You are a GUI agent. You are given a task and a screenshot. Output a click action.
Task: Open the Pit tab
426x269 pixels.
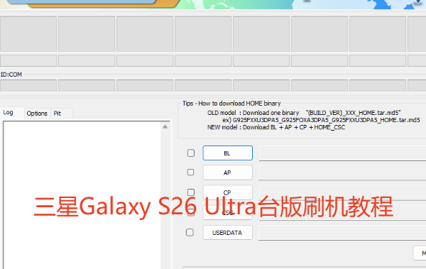(61, 114)
